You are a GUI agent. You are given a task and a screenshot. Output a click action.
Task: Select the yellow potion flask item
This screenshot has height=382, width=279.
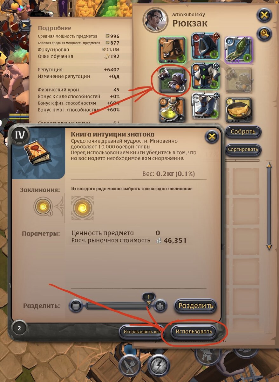(x=172, y=110)
